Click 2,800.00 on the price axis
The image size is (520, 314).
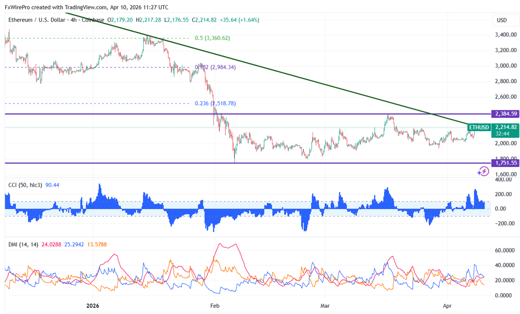(x=506, y=81)
